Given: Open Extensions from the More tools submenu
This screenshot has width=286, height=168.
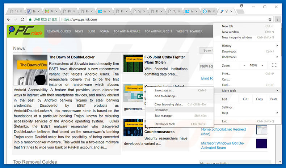Looking at the screenshot, I should [x=180, y=110].
